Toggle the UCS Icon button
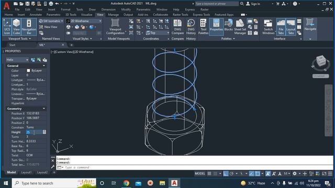The image size is (335, 188). pyautogui.click(x=7, y=27)
